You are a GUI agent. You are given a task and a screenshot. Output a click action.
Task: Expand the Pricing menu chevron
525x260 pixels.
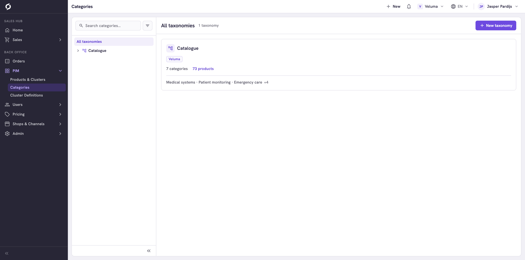[x=60, y=114]
